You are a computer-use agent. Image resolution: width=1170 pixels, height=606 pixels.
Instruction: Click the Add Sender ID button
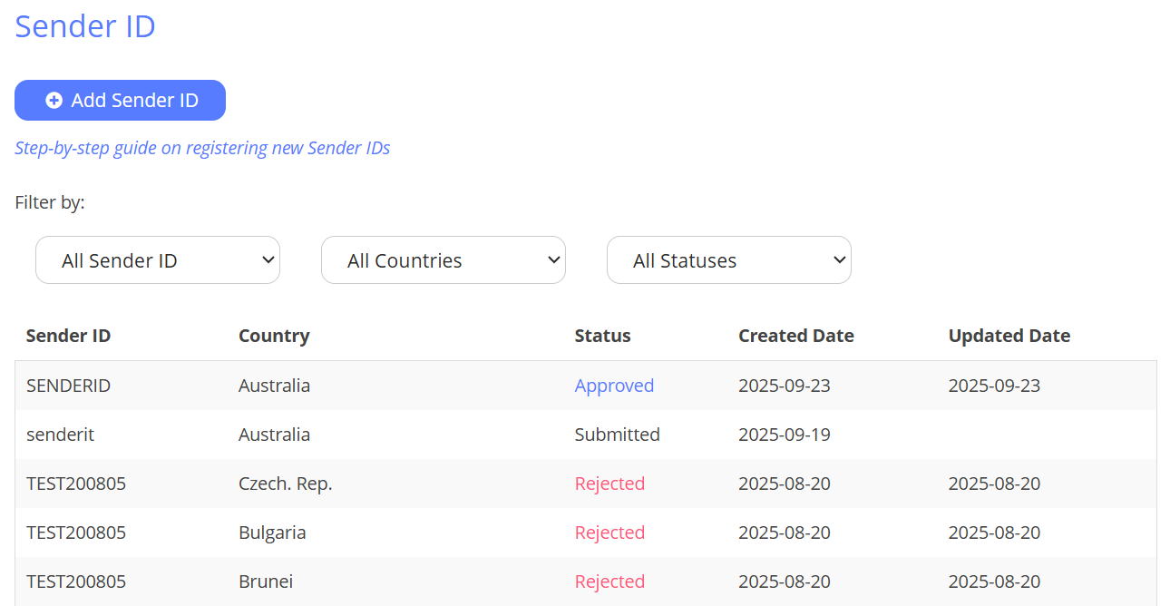[x=120, y=101]
